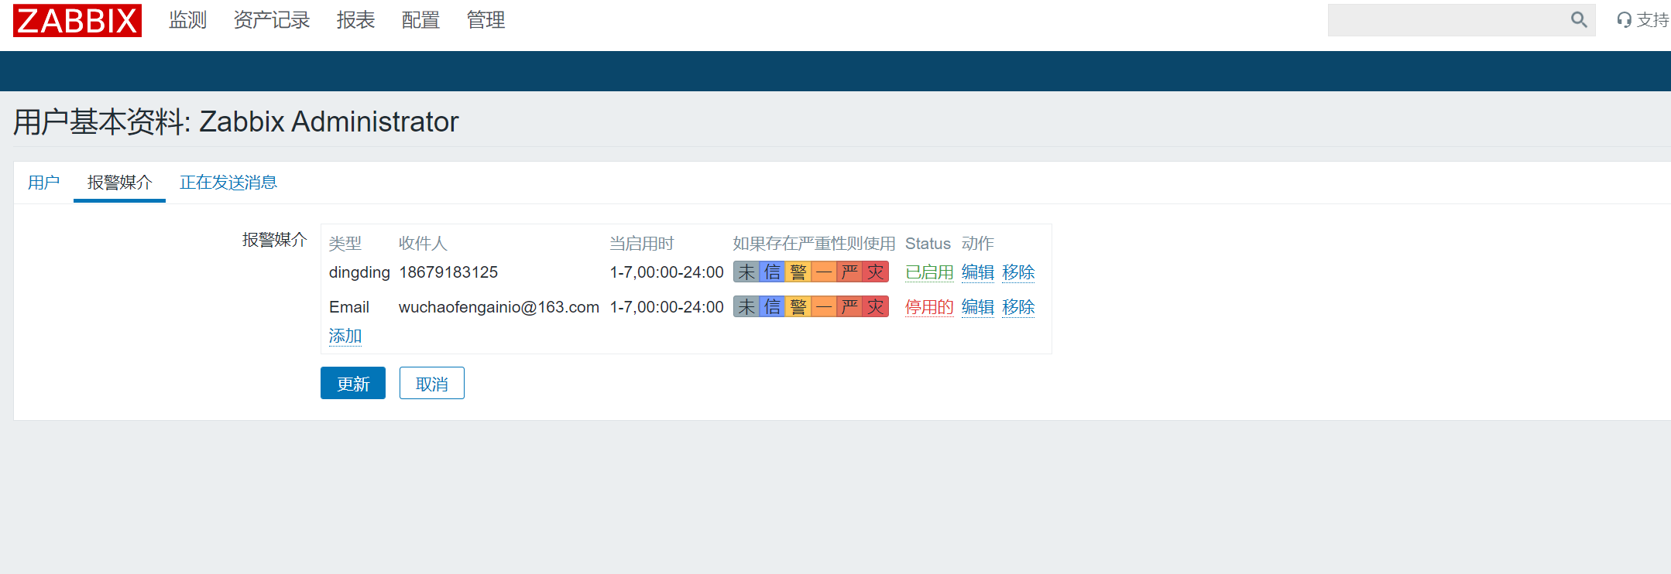This screenshot has height=574, width=1671.
Task: Click the 严 severity box in Email row
Action: point(849,307)
